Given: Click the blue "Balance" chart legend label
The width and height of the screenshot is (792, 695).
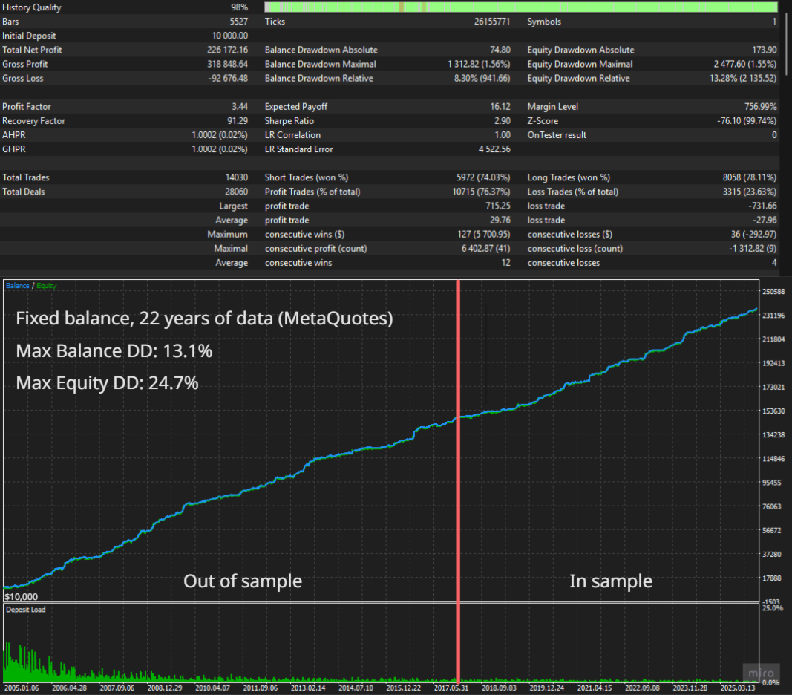Looking at the screenshot, I should pos(18,286).
